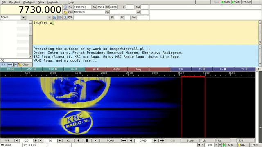Click the skip-back arrow left of -3.0

click(199, 145)
